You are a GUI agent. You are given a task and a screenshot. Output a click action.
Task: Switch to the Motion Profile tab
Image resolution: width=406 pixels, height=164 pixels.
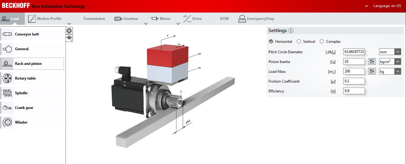[45, 19]
